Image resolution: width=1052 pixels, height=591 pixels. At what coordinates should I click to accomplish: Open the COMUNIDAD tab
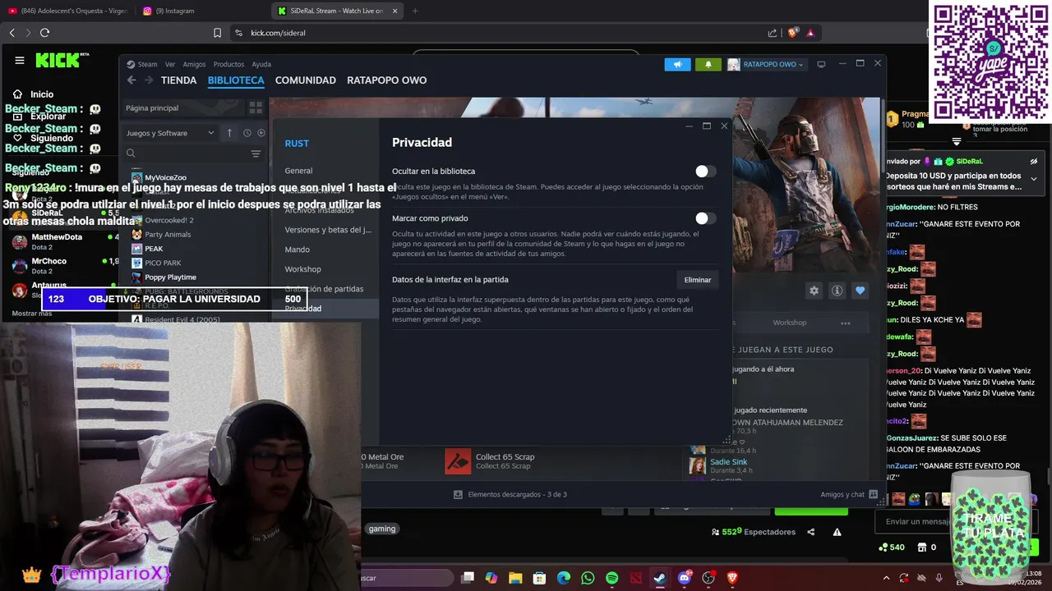click(306, 80)
